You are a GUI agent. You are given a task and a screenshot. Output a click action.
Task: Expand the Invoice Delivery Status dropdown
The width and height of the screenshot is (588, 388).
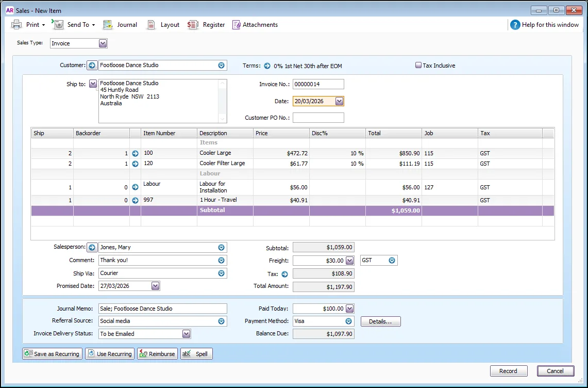[x=186, y=334]
